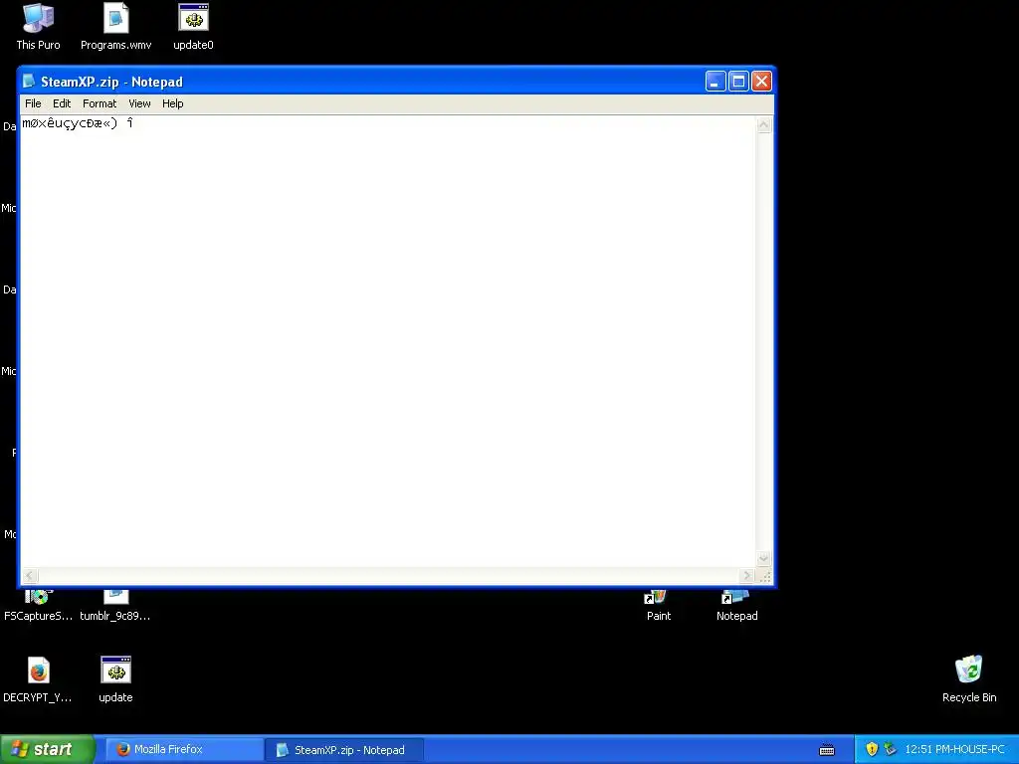Click SteamXP.zip - Notepad taskbar button

pos(344,750)
